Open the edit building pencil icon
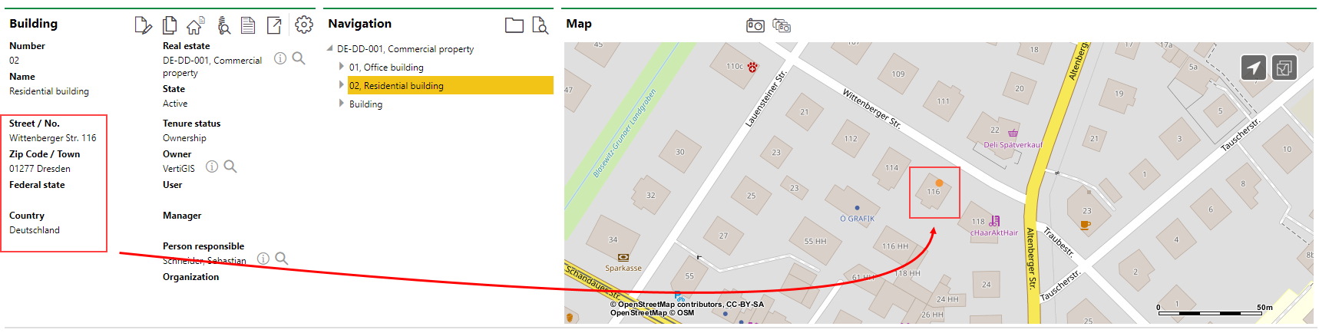This screenshot has width=1319, height=333. [143, 25]
